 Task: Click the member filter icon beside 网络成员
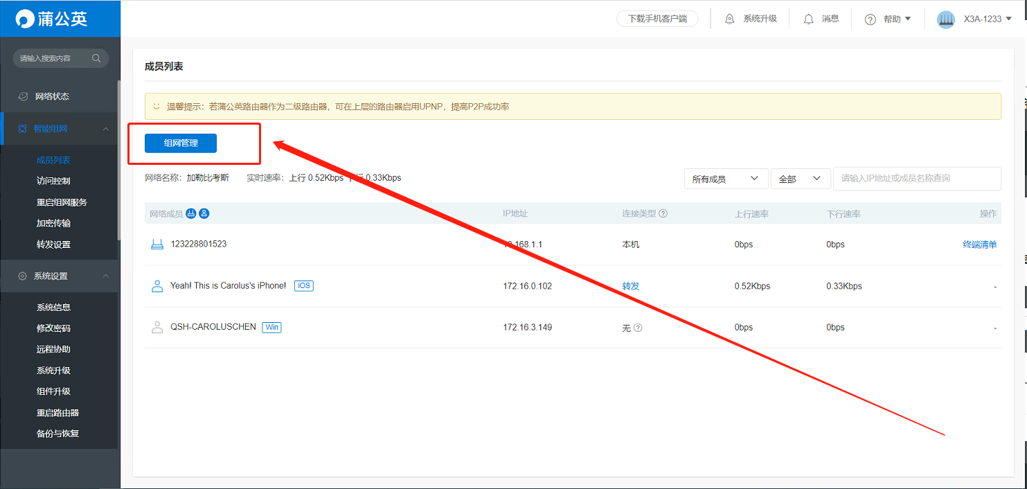pyautogui.click(x=203, y=213)
